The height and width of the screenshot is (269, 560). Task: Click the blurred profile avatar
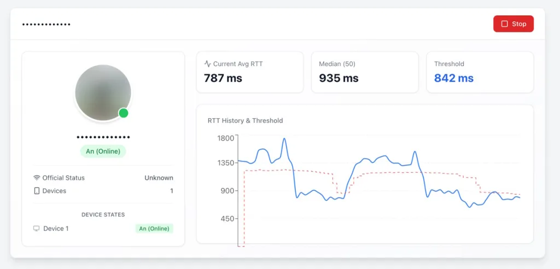point(103,92)
